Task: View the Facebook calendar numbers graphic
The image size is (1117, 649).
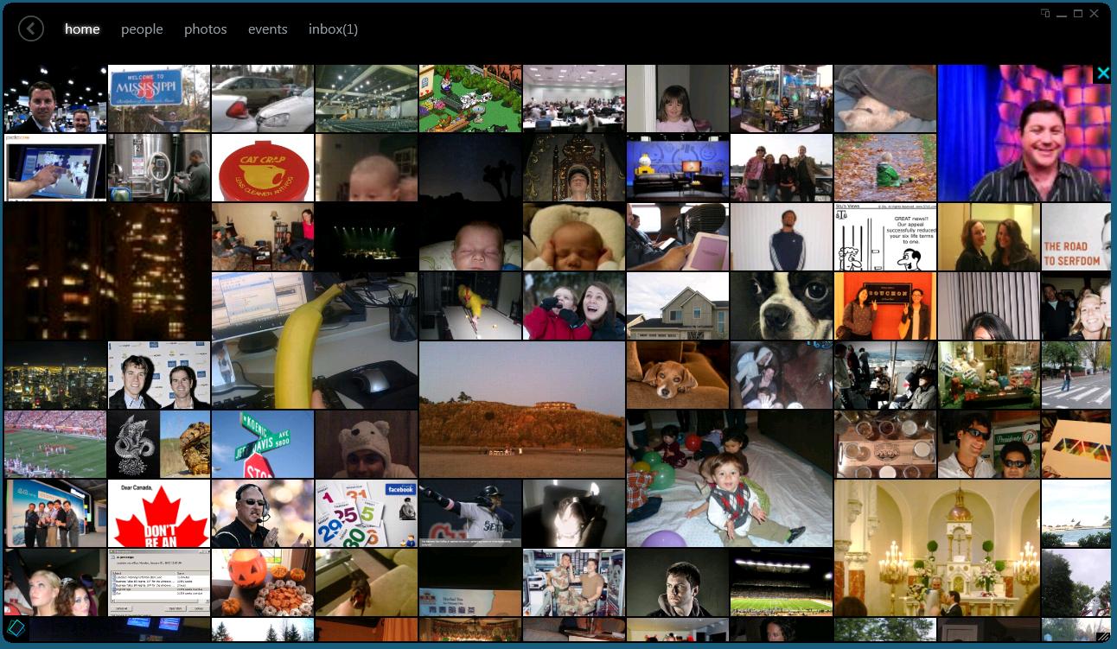Action: (x=367, y=513)
